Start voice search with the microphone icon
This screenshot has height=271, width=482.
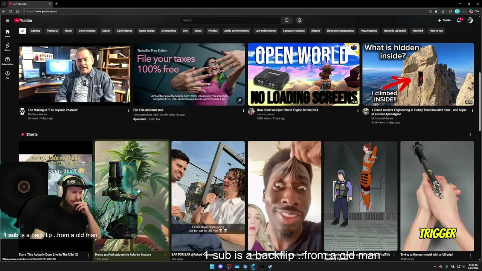pos(299,20)
